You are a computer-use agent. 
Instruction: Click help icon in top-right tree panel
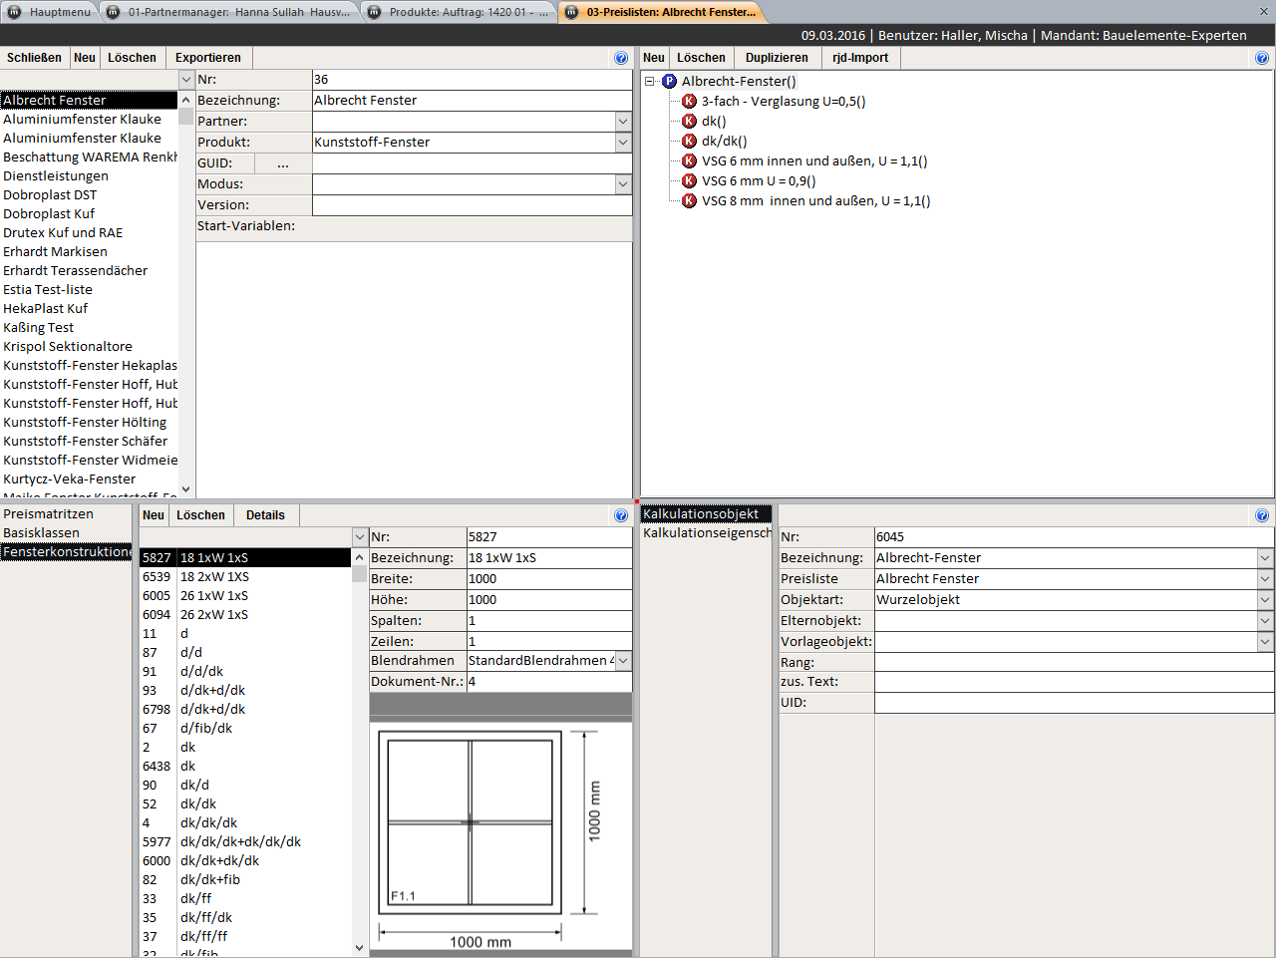1262,58
